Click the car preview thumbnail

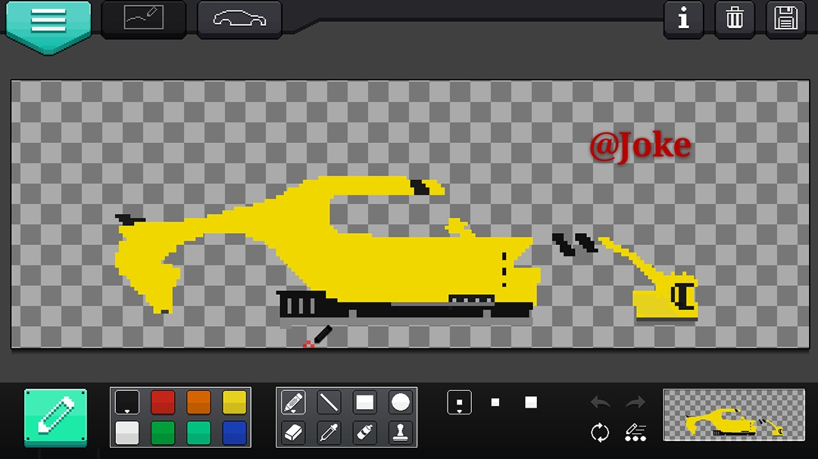point(734,415)
